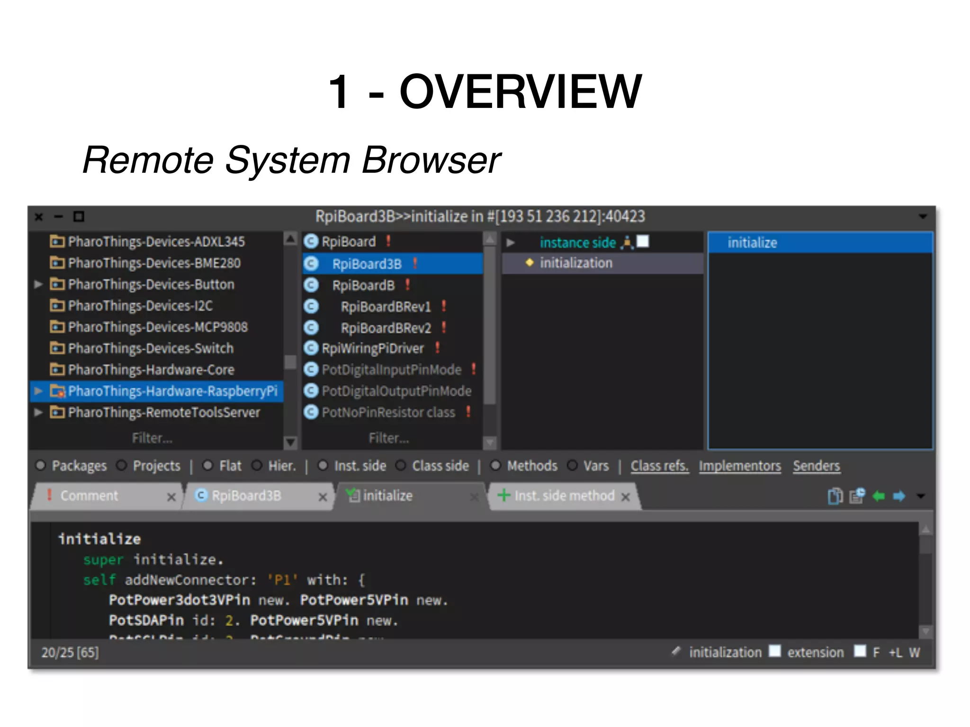This screenshot has height=727, width=970.
Task: Select the Class side radio button
Action: pos(401,466)
